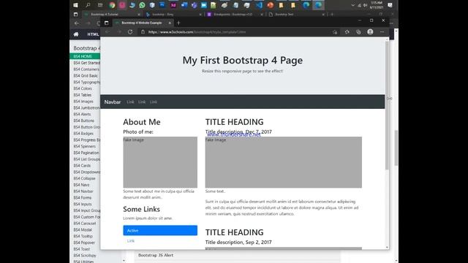This screenshot has width=468, height=263.
Task: Click the Fake Image under About Me
Action: 160,162
